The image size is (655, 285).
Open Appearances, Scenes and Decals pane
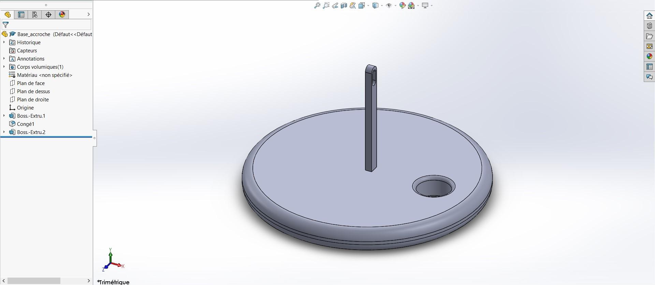[650, 56]
